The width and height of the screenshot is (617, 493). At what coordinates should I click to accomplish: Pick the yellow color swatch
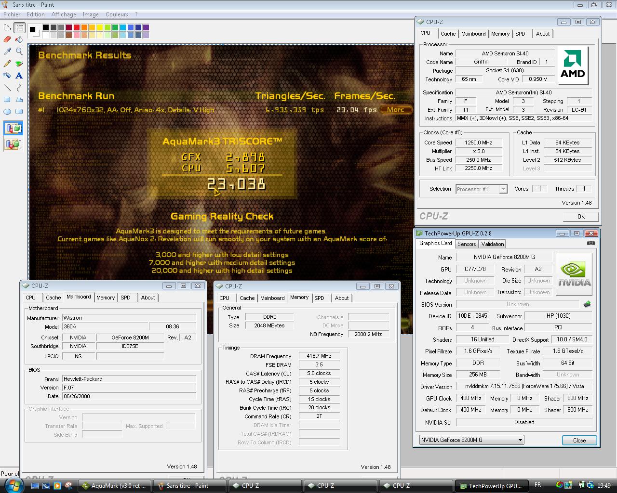(x=99, y=27)
